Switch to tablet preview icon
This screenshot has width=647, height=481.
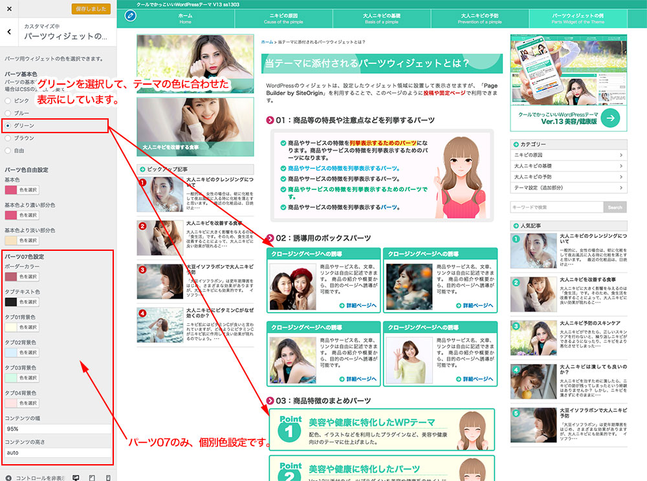(92, 477)
